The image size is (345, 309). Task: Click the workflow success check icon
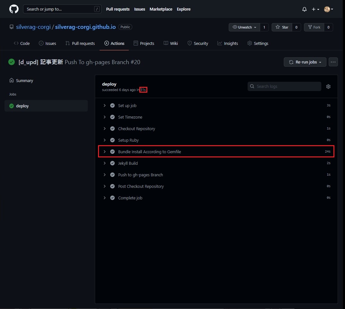[x=12, y=62]
